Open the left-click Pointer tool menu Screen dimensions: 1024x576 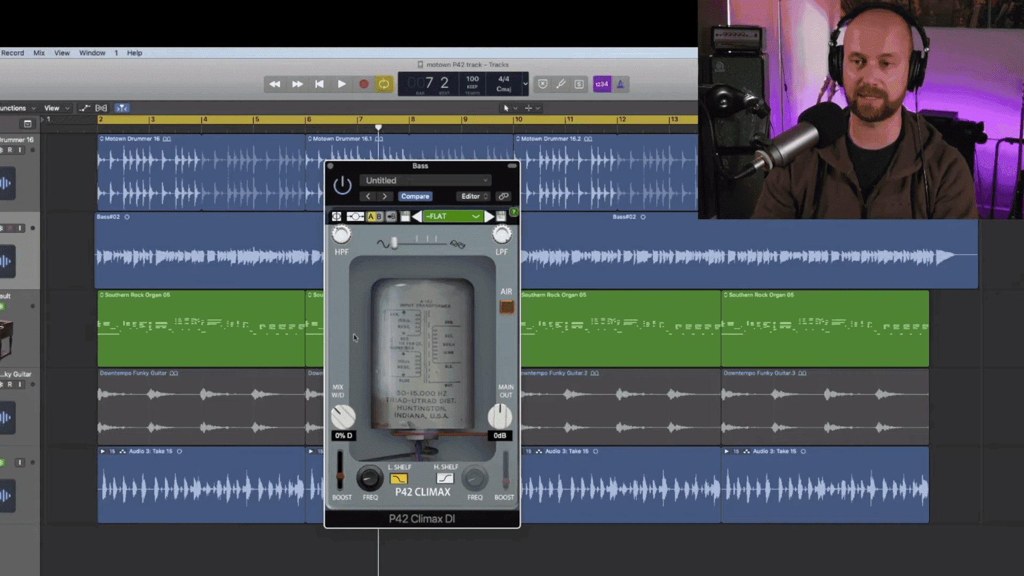[509, 108]
